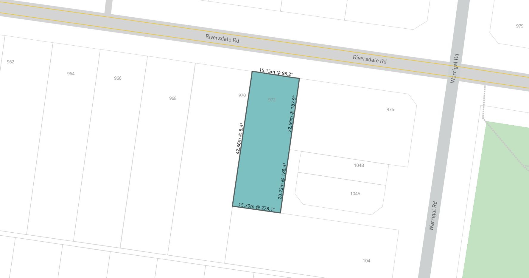Click the 22.69m @ 187.9° boundary dimension
Viewport: 529px width, 278px height.
point(291,114)
